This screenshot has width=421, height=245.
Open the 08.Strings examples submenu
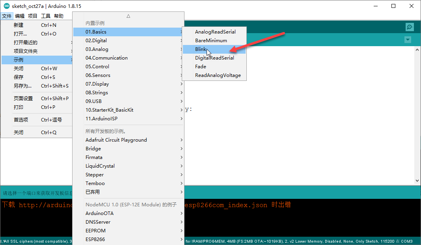[129, 92]
